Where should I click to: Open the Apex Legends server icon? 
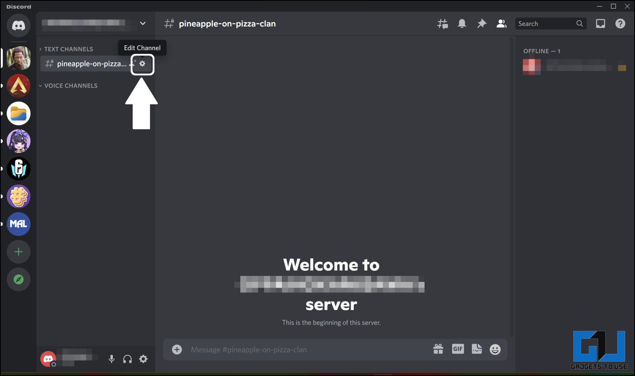[19, 86]
